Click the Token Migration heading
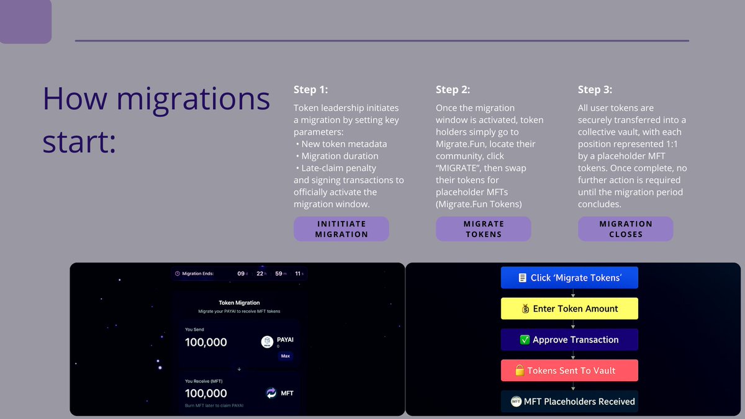 239,303
